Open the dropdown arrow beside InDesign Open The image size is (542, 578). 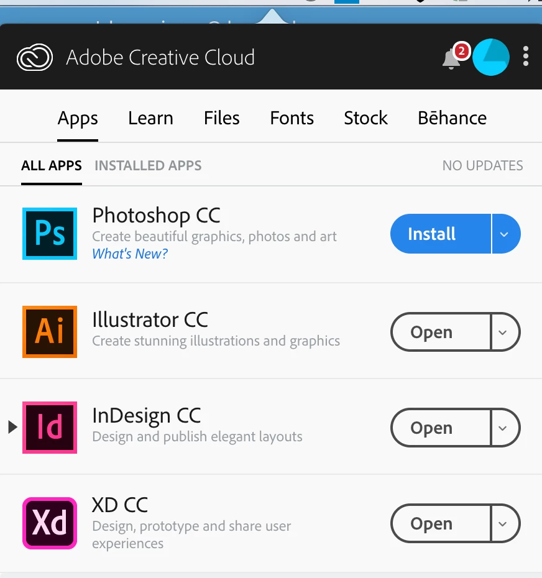coord(504,428)
